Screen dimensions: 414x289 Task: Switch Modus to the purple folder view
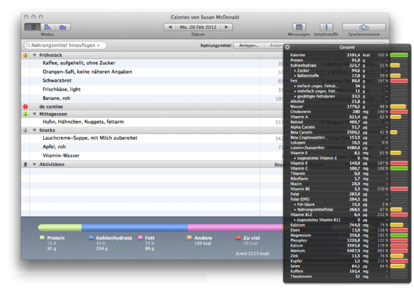[x=63, y=27]
